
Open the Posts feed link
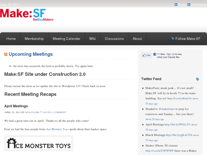point(182,5)
